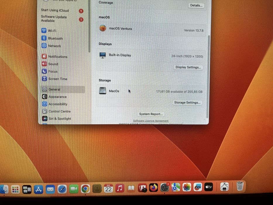Screen dimensions: 273x205
Task: Open FaceTime in the Dock
Action: click(74, 189)
